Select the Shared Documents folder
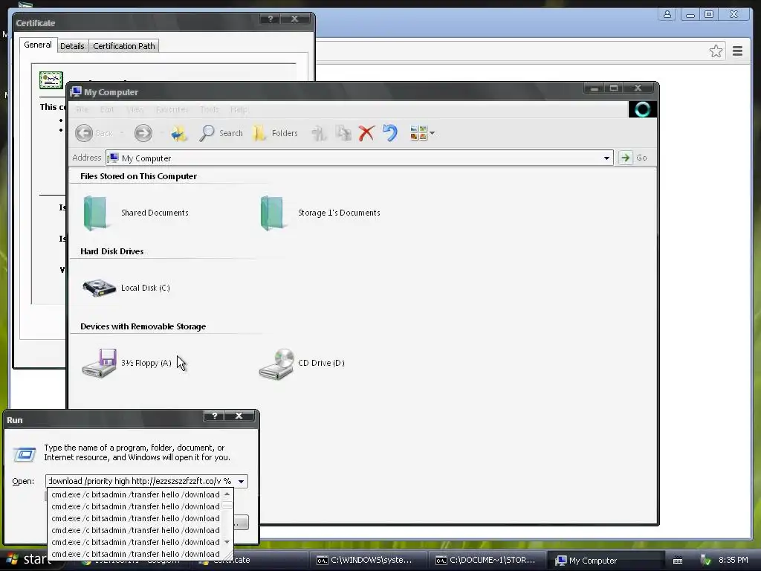Viewport: 761px width, 571px height. pyautogui.click(x=137, y=213)
